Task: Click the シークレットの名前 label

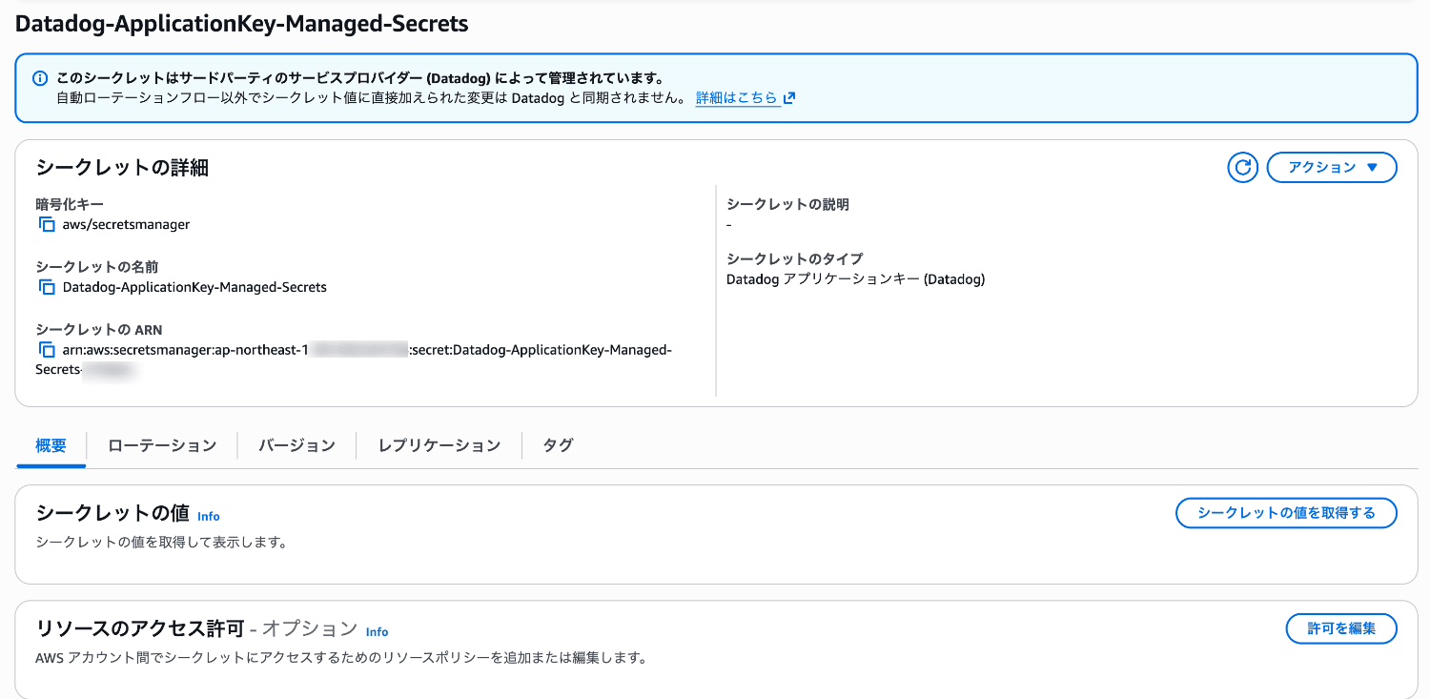Action: (97, 266)
